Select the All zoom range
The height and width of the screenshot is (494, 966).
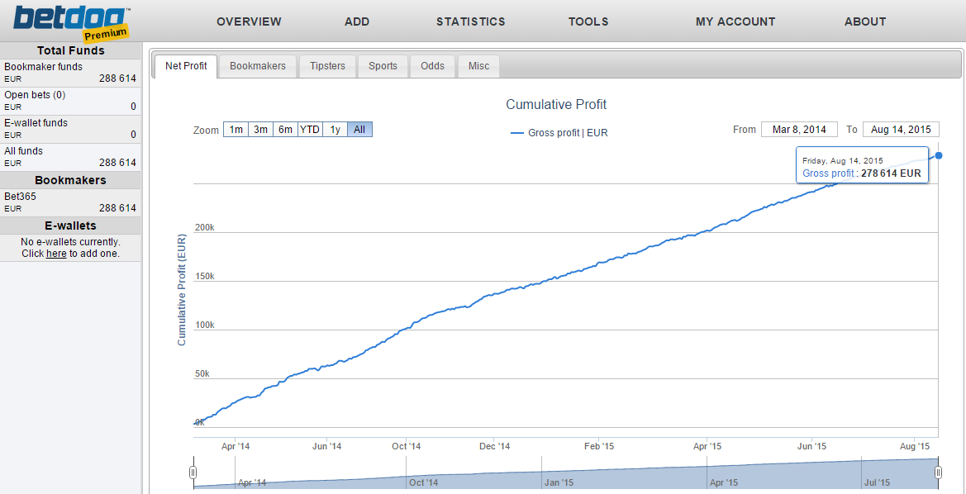[x=359, y=130]
